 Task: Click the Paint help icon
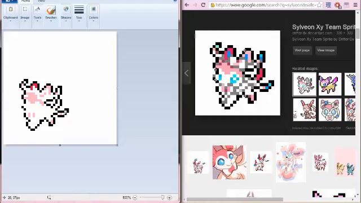click(x=175, y=1)
